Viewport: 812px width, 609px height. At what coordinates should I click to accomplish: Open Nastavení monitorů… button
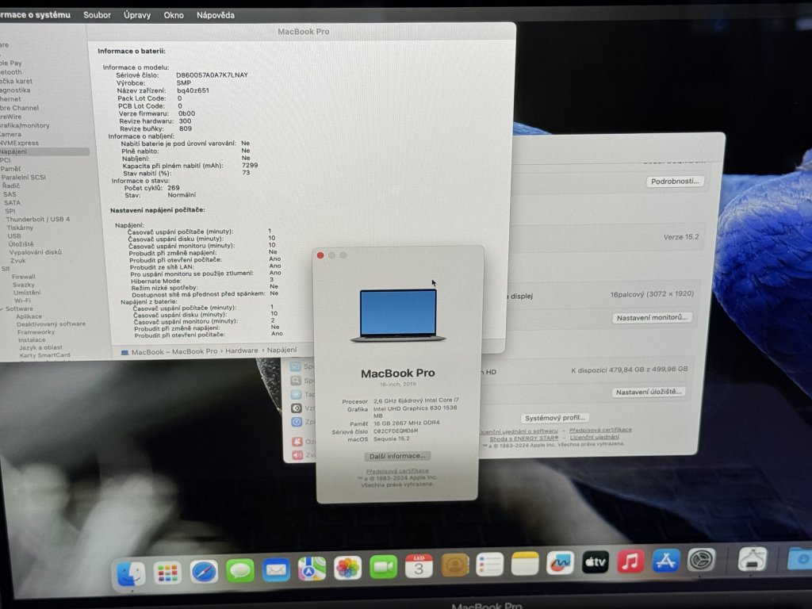[652, 317]
